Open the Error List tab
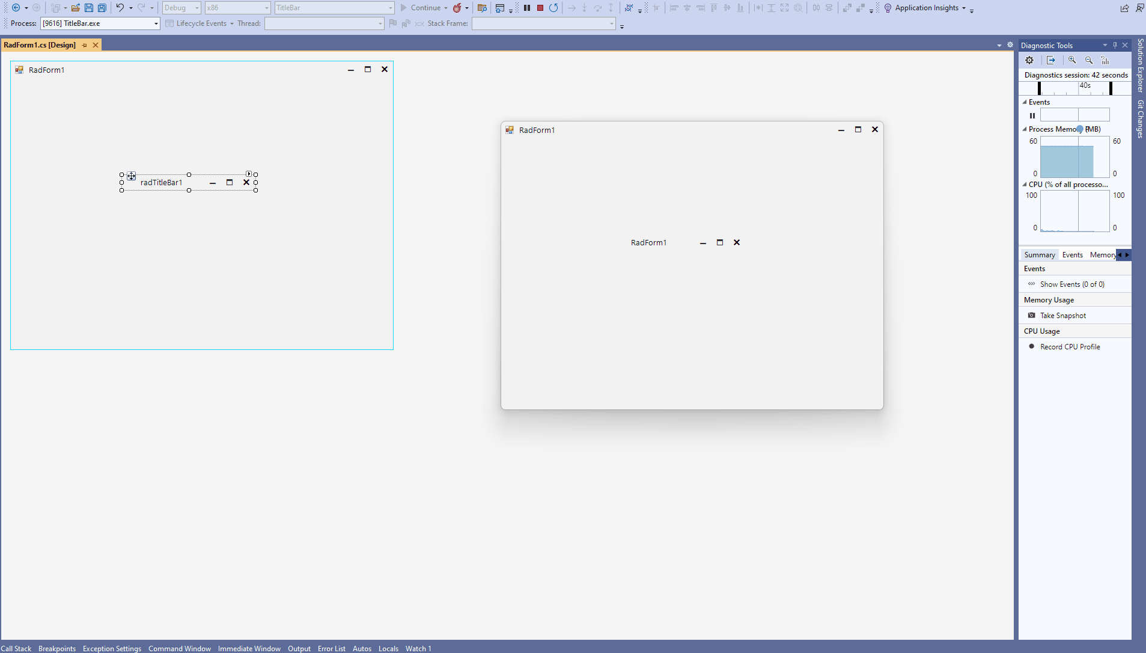Screen dimensions: 1146x653 point(331,648)
